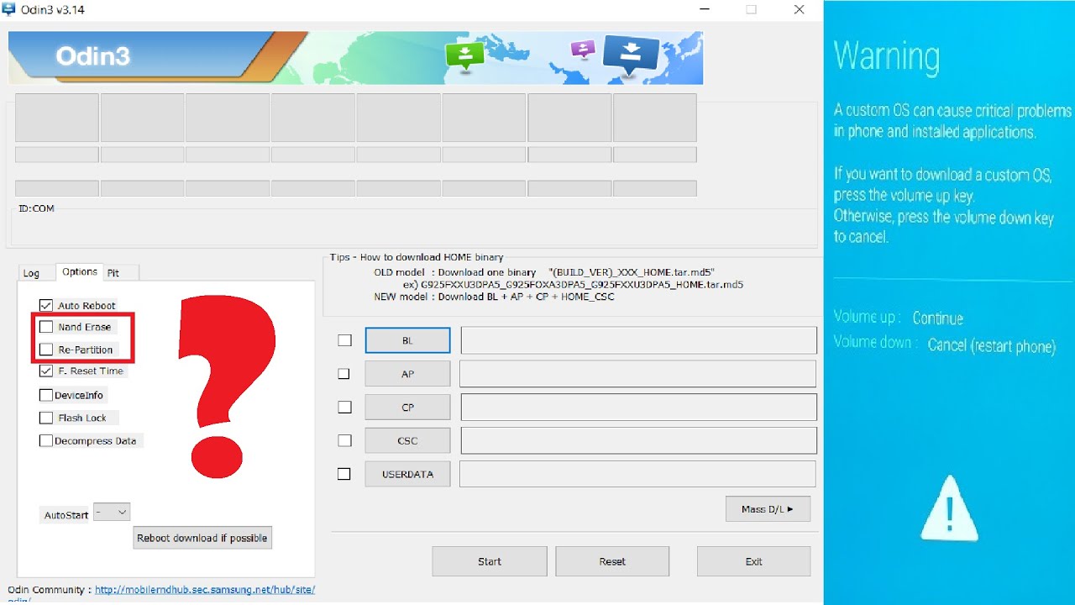Click the Odin3 app icon in title bar

coord(9,9)
